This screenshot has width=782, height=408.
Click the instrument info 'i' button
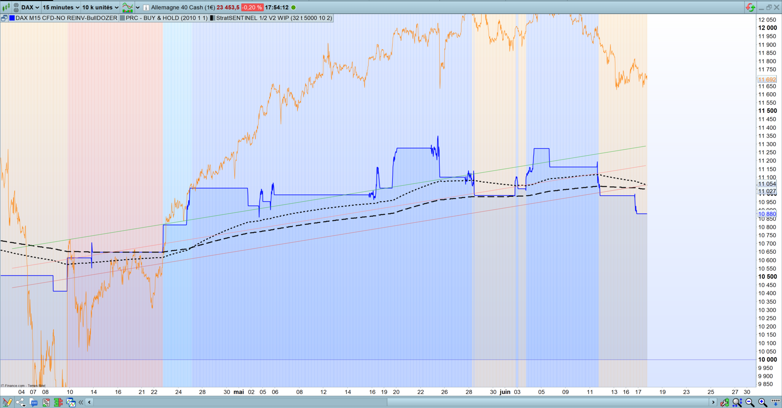(146, 8)
